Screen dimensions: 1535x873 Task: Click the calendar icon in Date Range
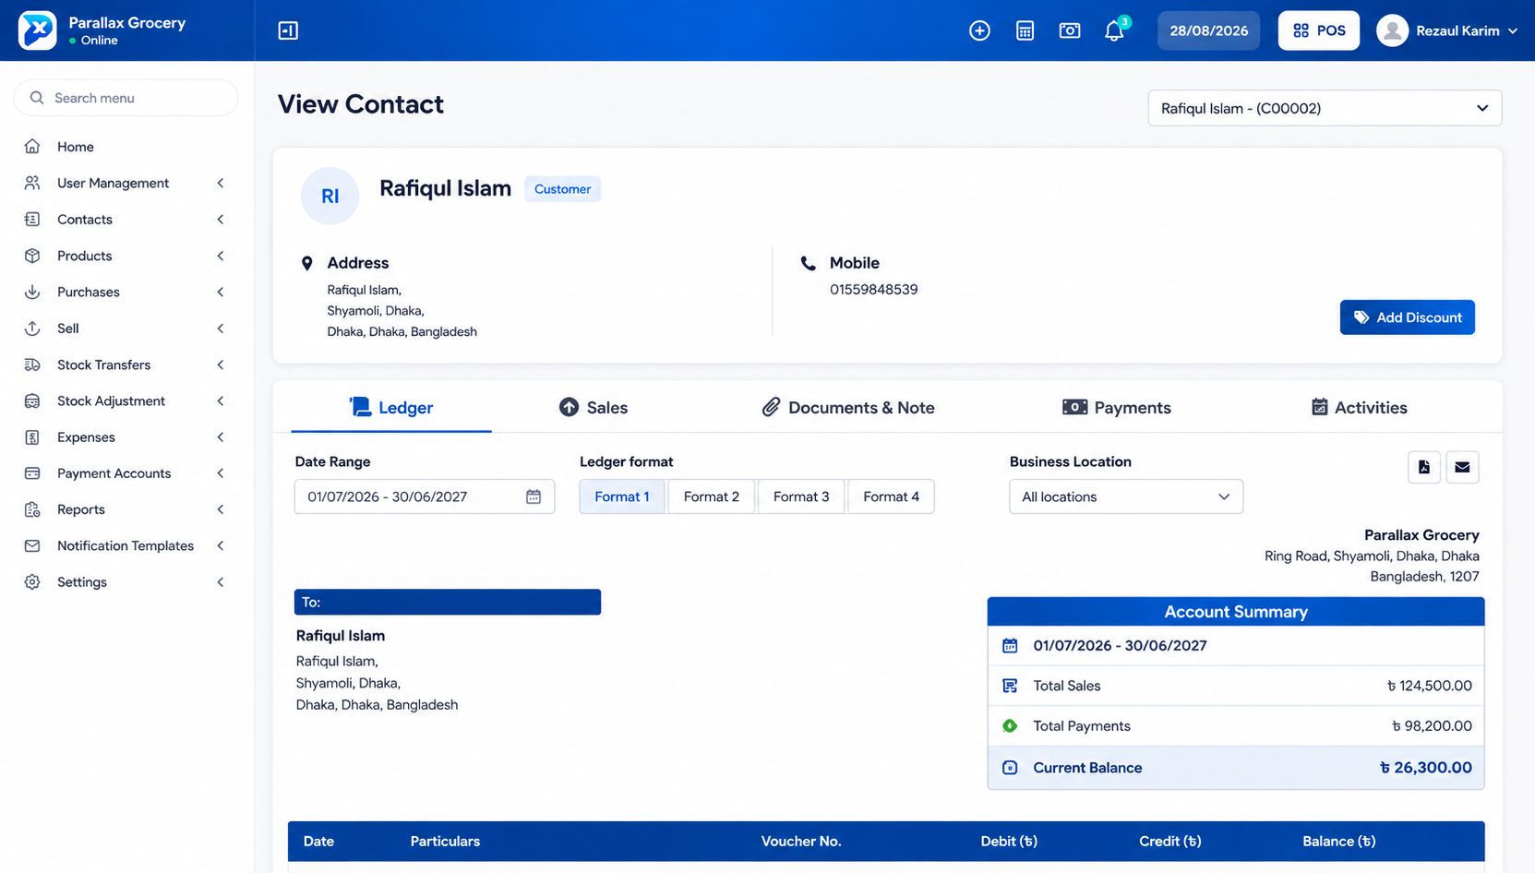tap(534, 496)
